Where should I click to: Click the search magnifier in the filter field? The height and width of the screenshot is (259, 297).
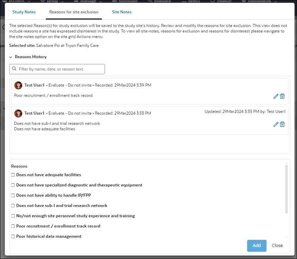click(x=14, y=69)
